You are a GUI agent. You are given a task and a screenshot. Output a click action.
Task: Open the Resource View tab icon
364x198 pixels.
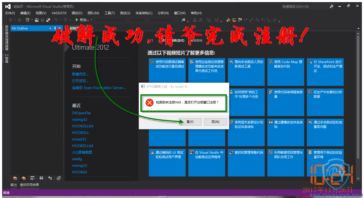tap(58, 178)
